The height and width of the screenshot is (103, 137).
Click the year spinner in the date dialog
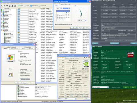(x=61, y=8)
